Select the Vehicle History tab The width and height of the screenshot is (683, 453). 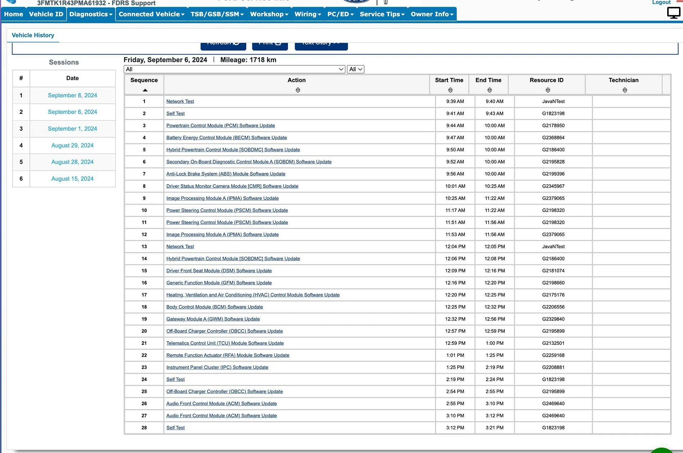pyautogui.click(x=33, y=35)
